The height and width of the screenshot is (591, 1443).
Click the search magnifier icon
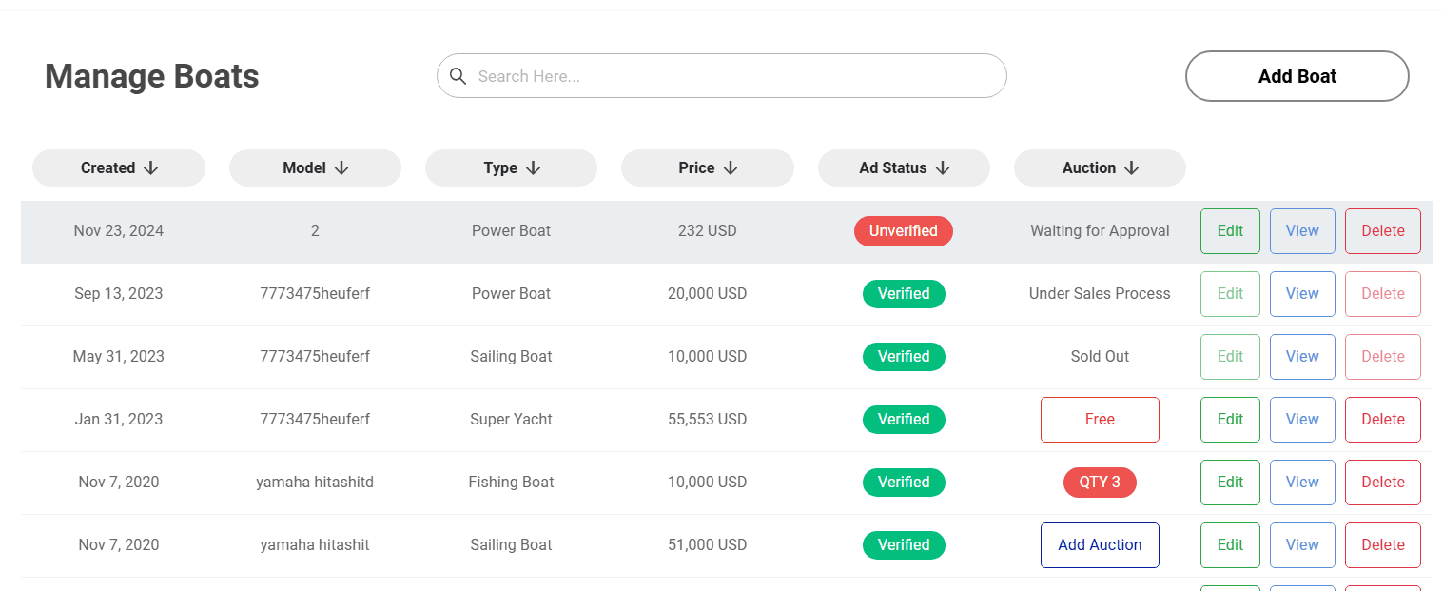(458, 76)
